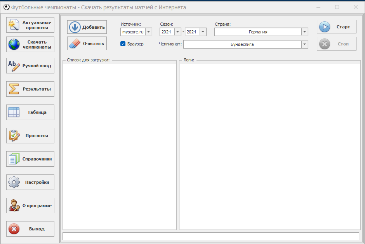Toggle the Браузер checkbox
Viewport: 365px width, 244px height.
(x=123, y=44)
